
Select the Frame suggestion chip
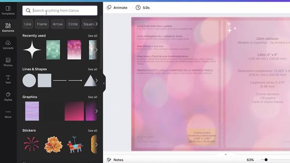[42, 24]
